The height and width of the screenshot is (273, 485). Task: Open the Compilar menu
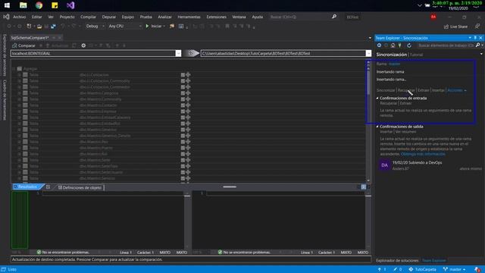(x=88, y=17)
